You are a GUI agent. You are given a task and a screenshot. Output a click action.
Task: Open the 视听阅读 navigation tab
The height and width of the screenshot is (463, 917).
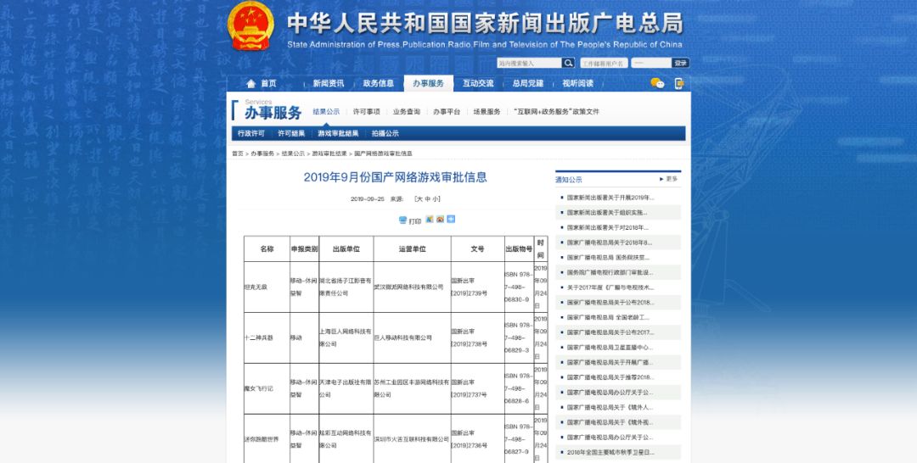pyautogui.click(x=578, y=83)
